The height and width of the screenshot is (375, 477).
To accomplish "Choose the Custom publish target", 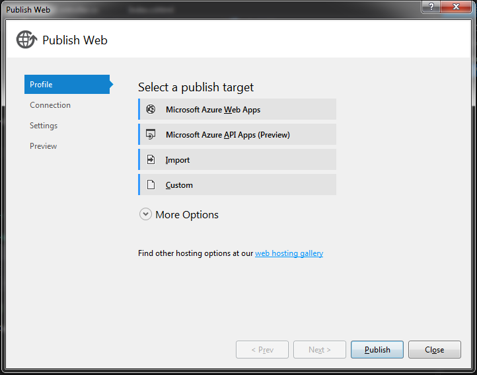I will (x=237, y=185).
